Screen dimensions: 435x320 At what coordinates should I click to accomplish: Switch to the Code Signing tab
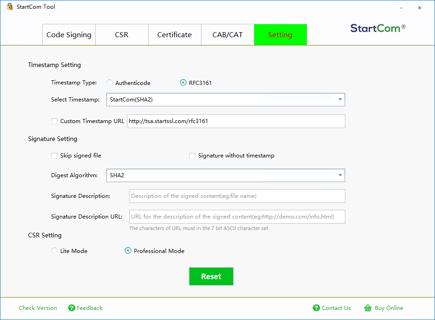69,34
